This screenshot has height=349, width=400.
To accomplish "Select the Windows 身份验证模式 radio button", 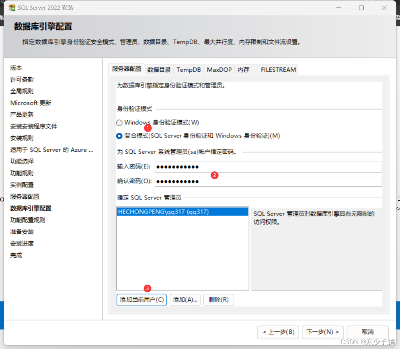I will [119, 122].
